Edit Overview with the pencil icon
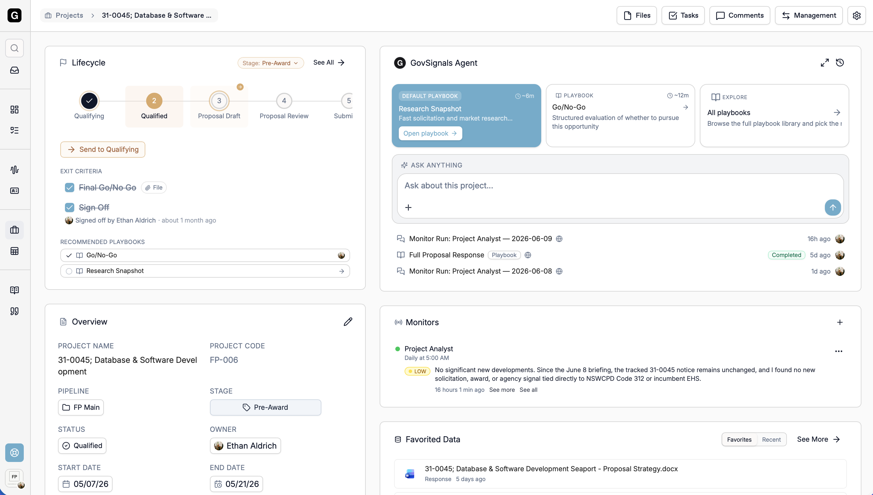Image resolution: width=873 pixels, height=495 pixels. (348, 322)
